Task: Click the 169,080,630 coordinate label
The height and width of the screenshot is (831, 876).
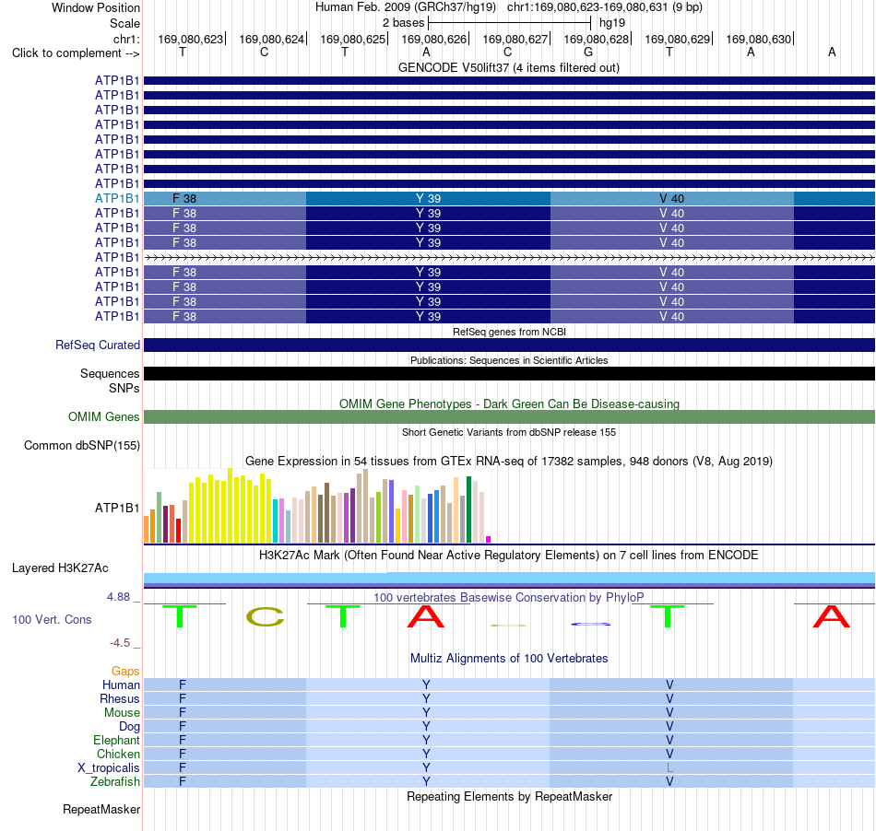Action: coord(758,39)
